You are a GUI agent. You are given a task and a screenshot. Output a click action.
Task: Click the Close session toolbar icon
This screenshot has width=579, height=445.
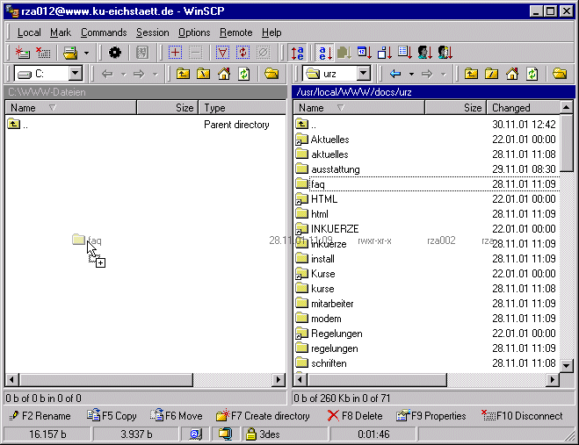[43, 53]
